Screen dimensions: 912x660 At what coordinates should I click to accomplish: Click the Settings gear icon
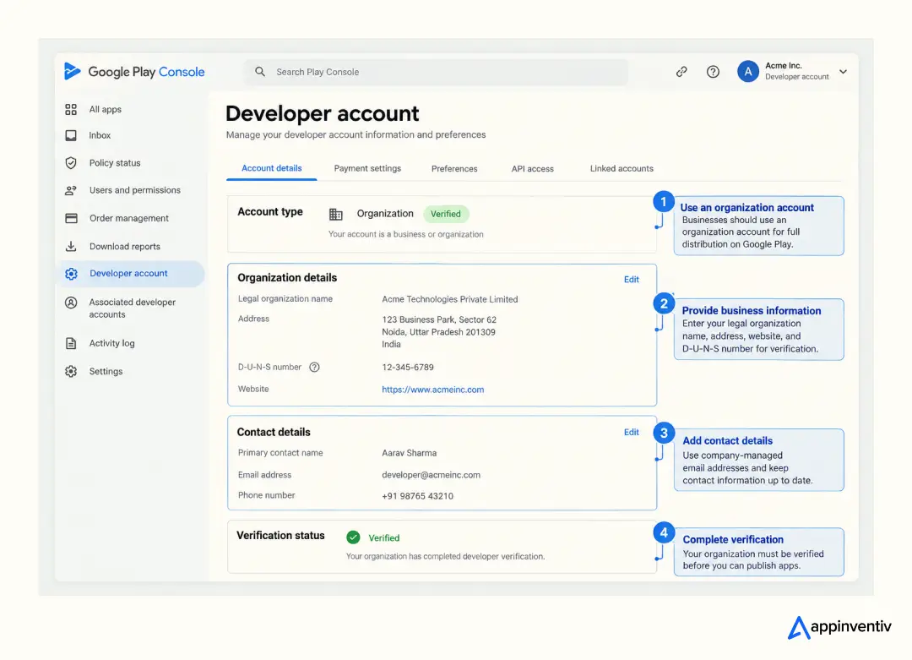[x=71, y=371]
